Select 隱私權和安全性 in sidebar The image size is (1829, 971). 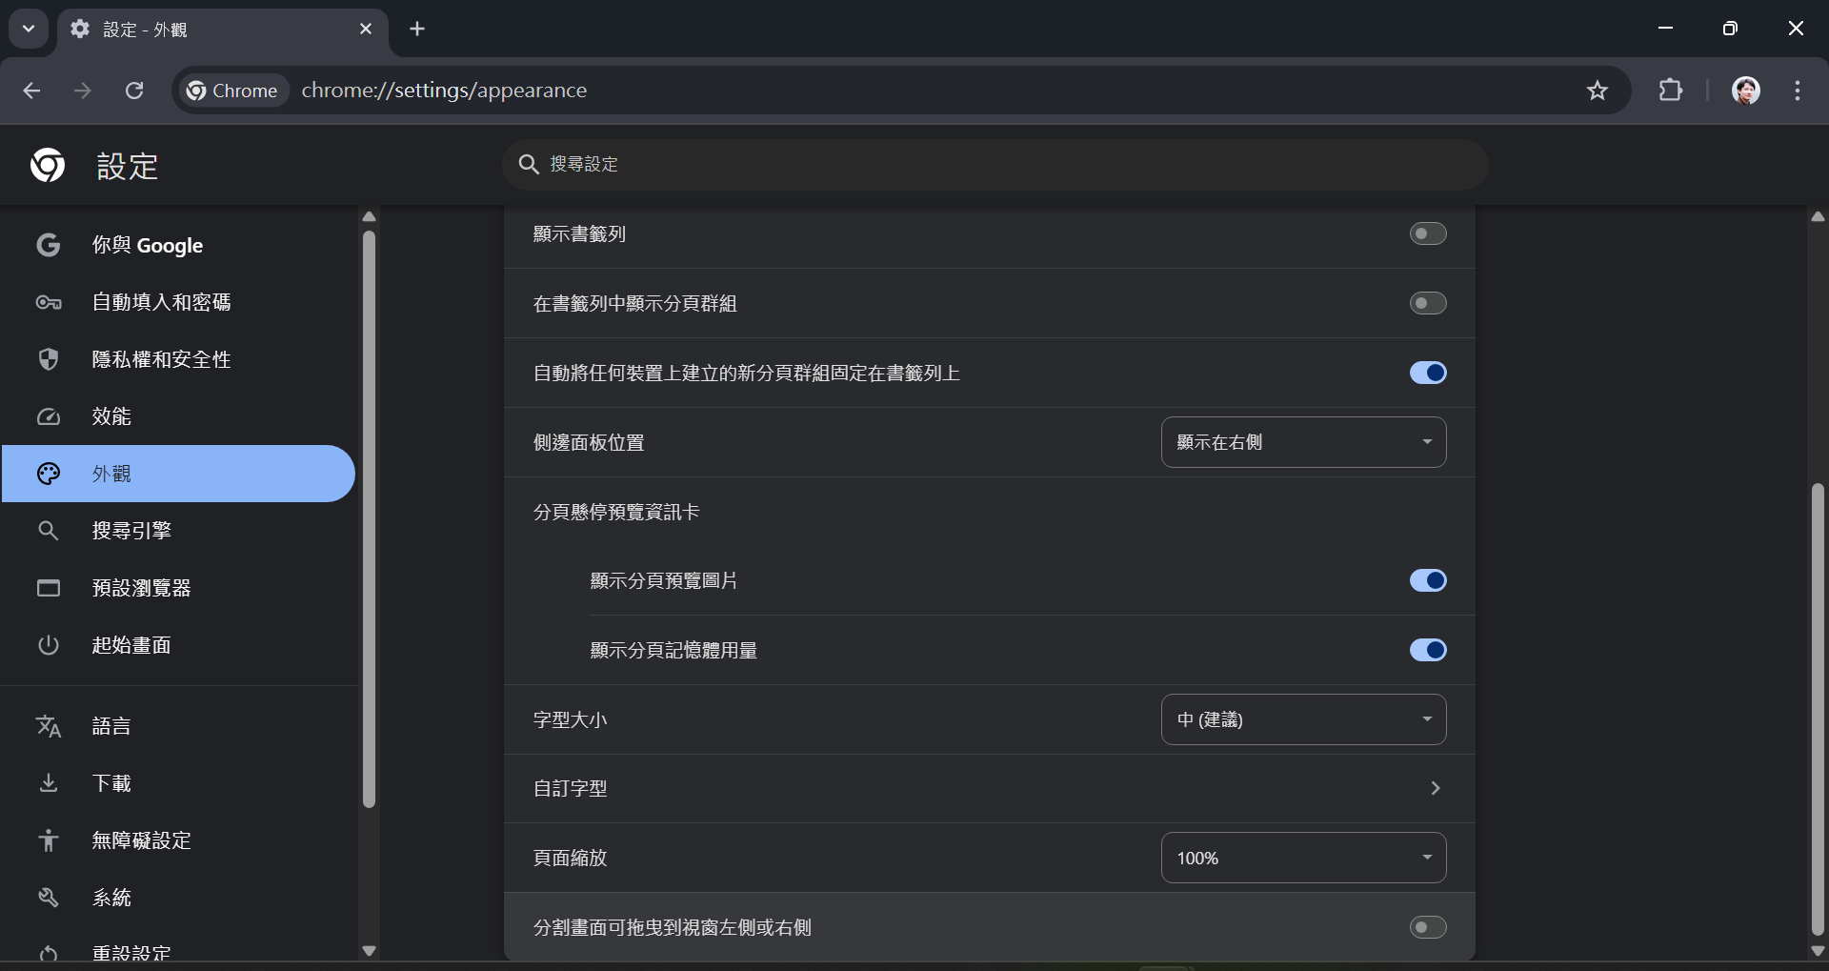pyautogui.click(x=161, y=359)
